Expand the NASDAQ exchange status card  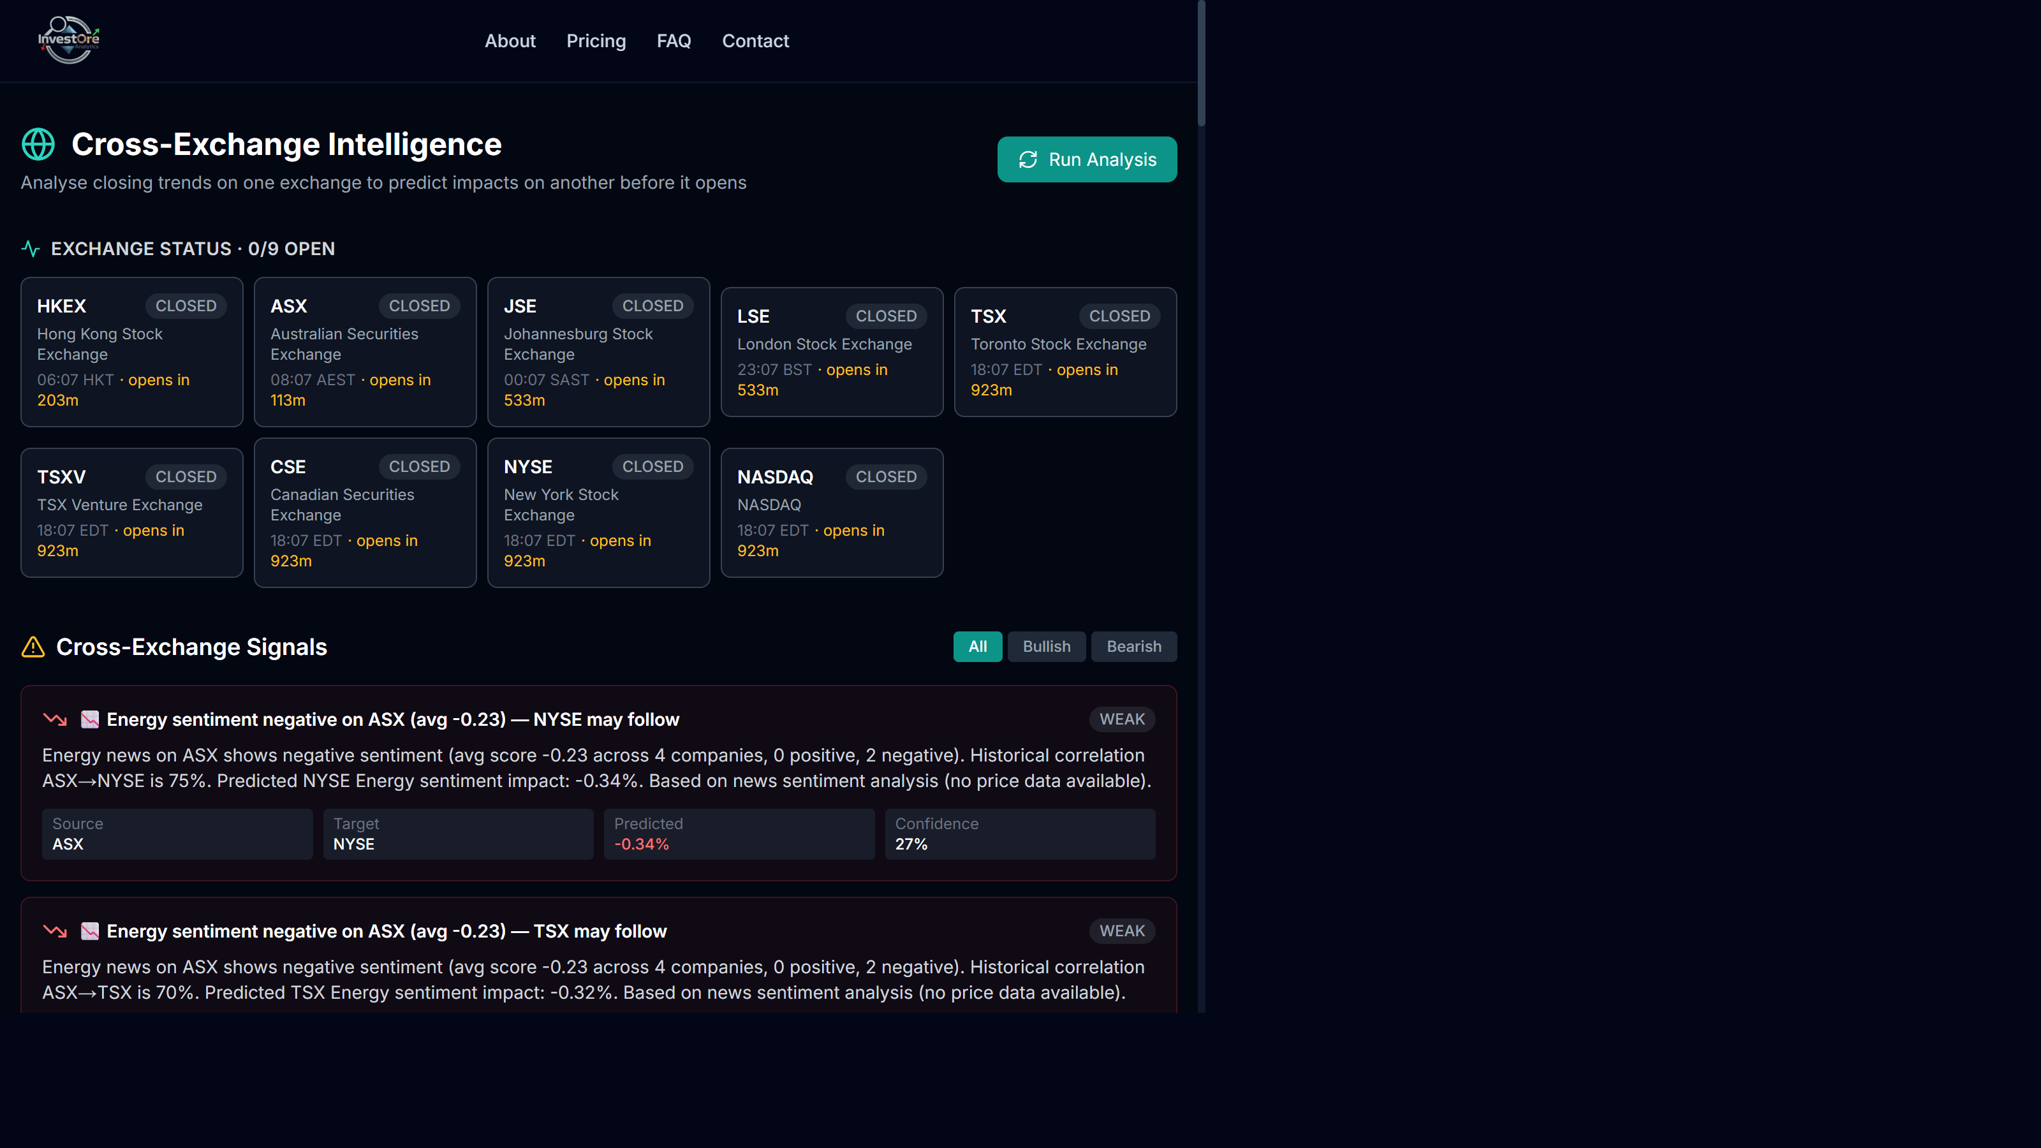click(831, 513)
